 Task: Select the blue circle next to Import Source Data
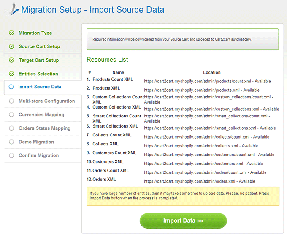[11, 87]
